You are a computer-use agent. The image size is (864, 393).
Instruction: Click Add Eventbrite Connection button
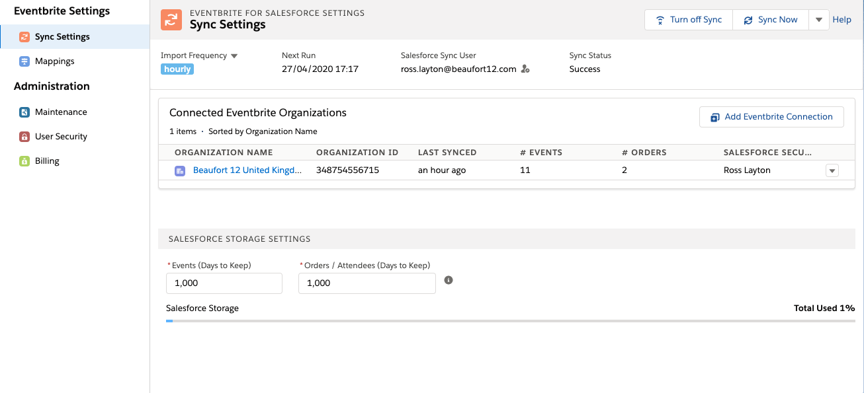coord(771,117)
